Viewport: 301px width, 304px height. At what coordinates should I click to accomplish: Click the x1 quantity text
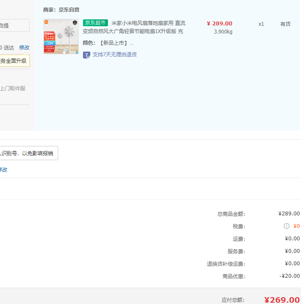click(261, 24)
